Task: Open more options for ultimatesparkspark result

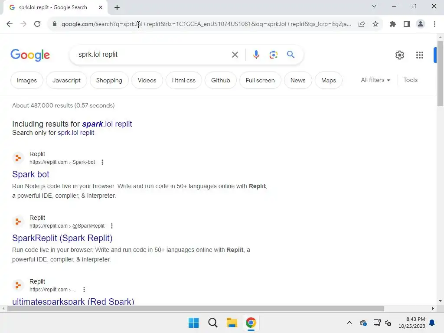Action: coord(84,290)
